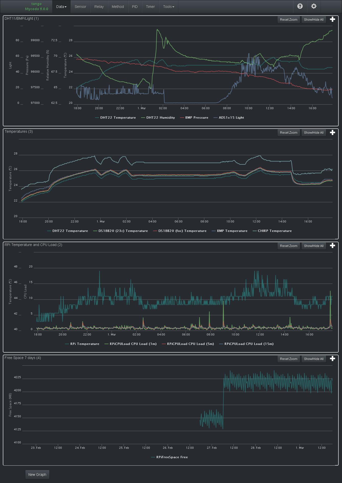342x483 pixels.
Task: Open the Timer page
Action: 151,7
